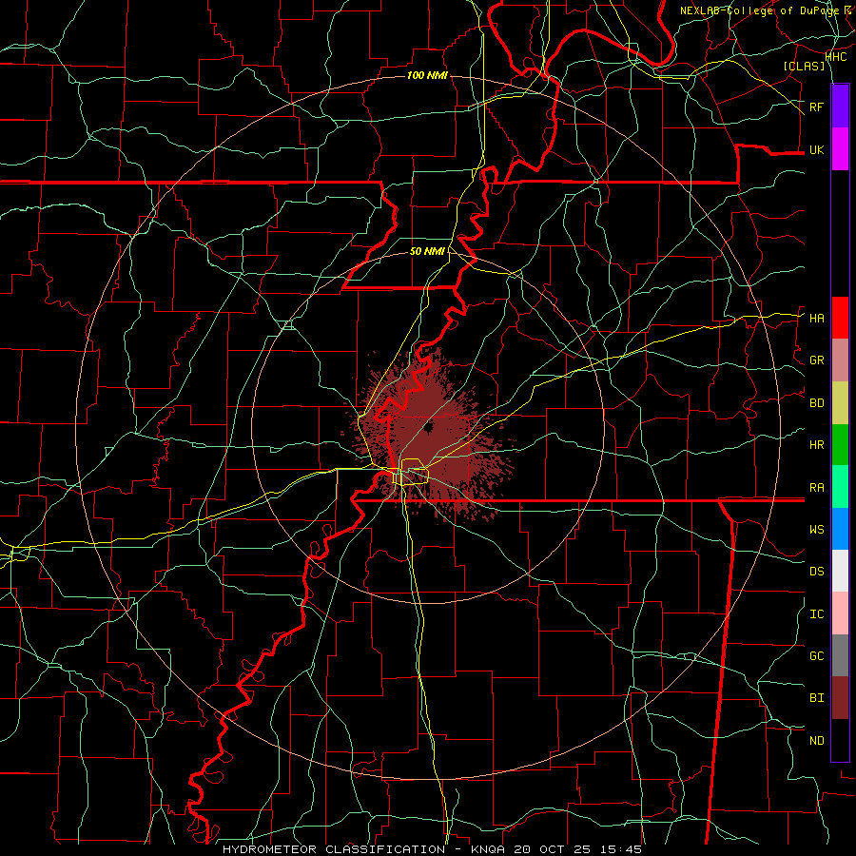Image resolution: width=856 pixels, height=856 pixels.
Task: Click the 50 NMI range ring label
Action: pyautogui.click(x=427, y=251)
